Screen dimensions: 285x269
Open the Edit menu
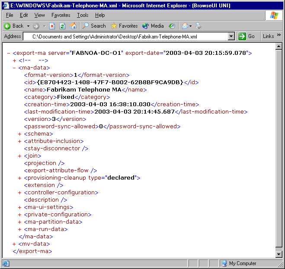24,15
